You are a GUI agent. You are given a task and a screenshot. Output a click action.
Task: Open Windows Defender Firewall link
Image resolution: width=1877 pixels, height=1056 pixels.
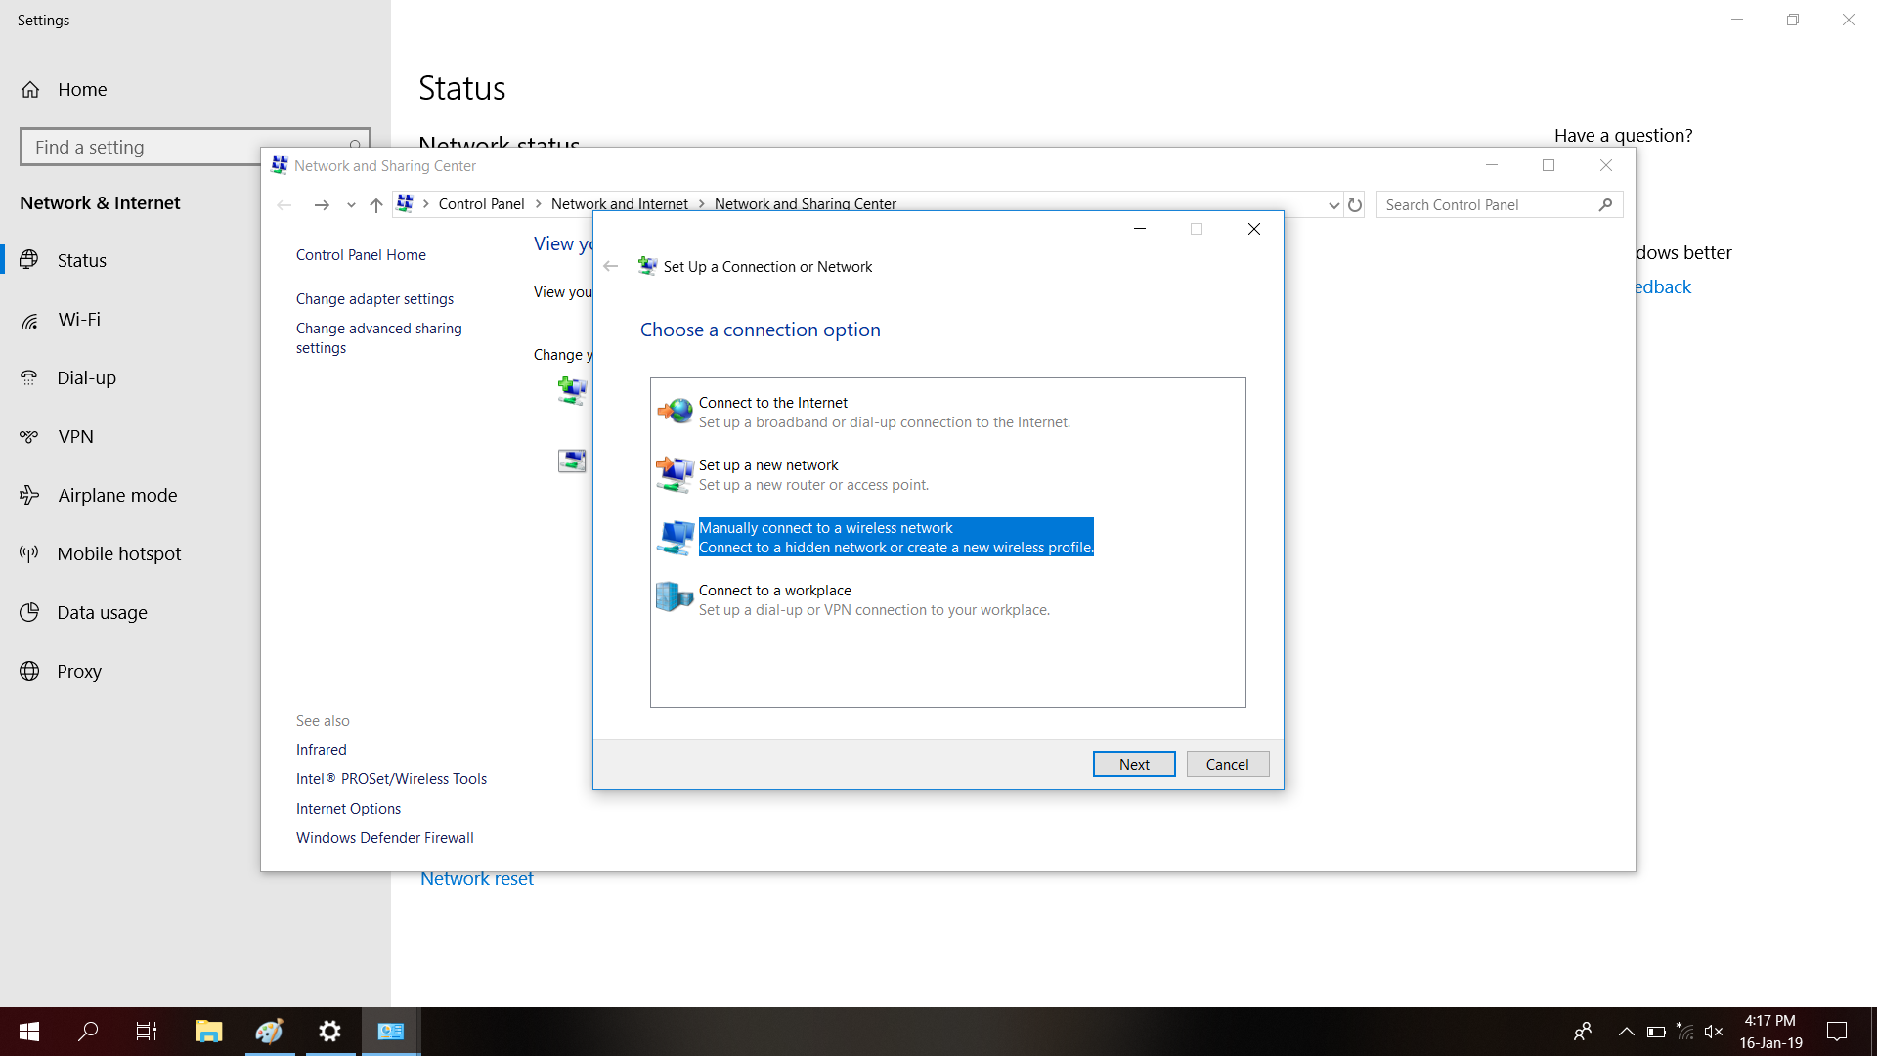pyautogui.click(x=384, y=838)
